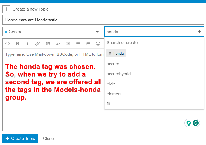
Task: Upload an image via the picture icon
Action: tap(68, 43)
